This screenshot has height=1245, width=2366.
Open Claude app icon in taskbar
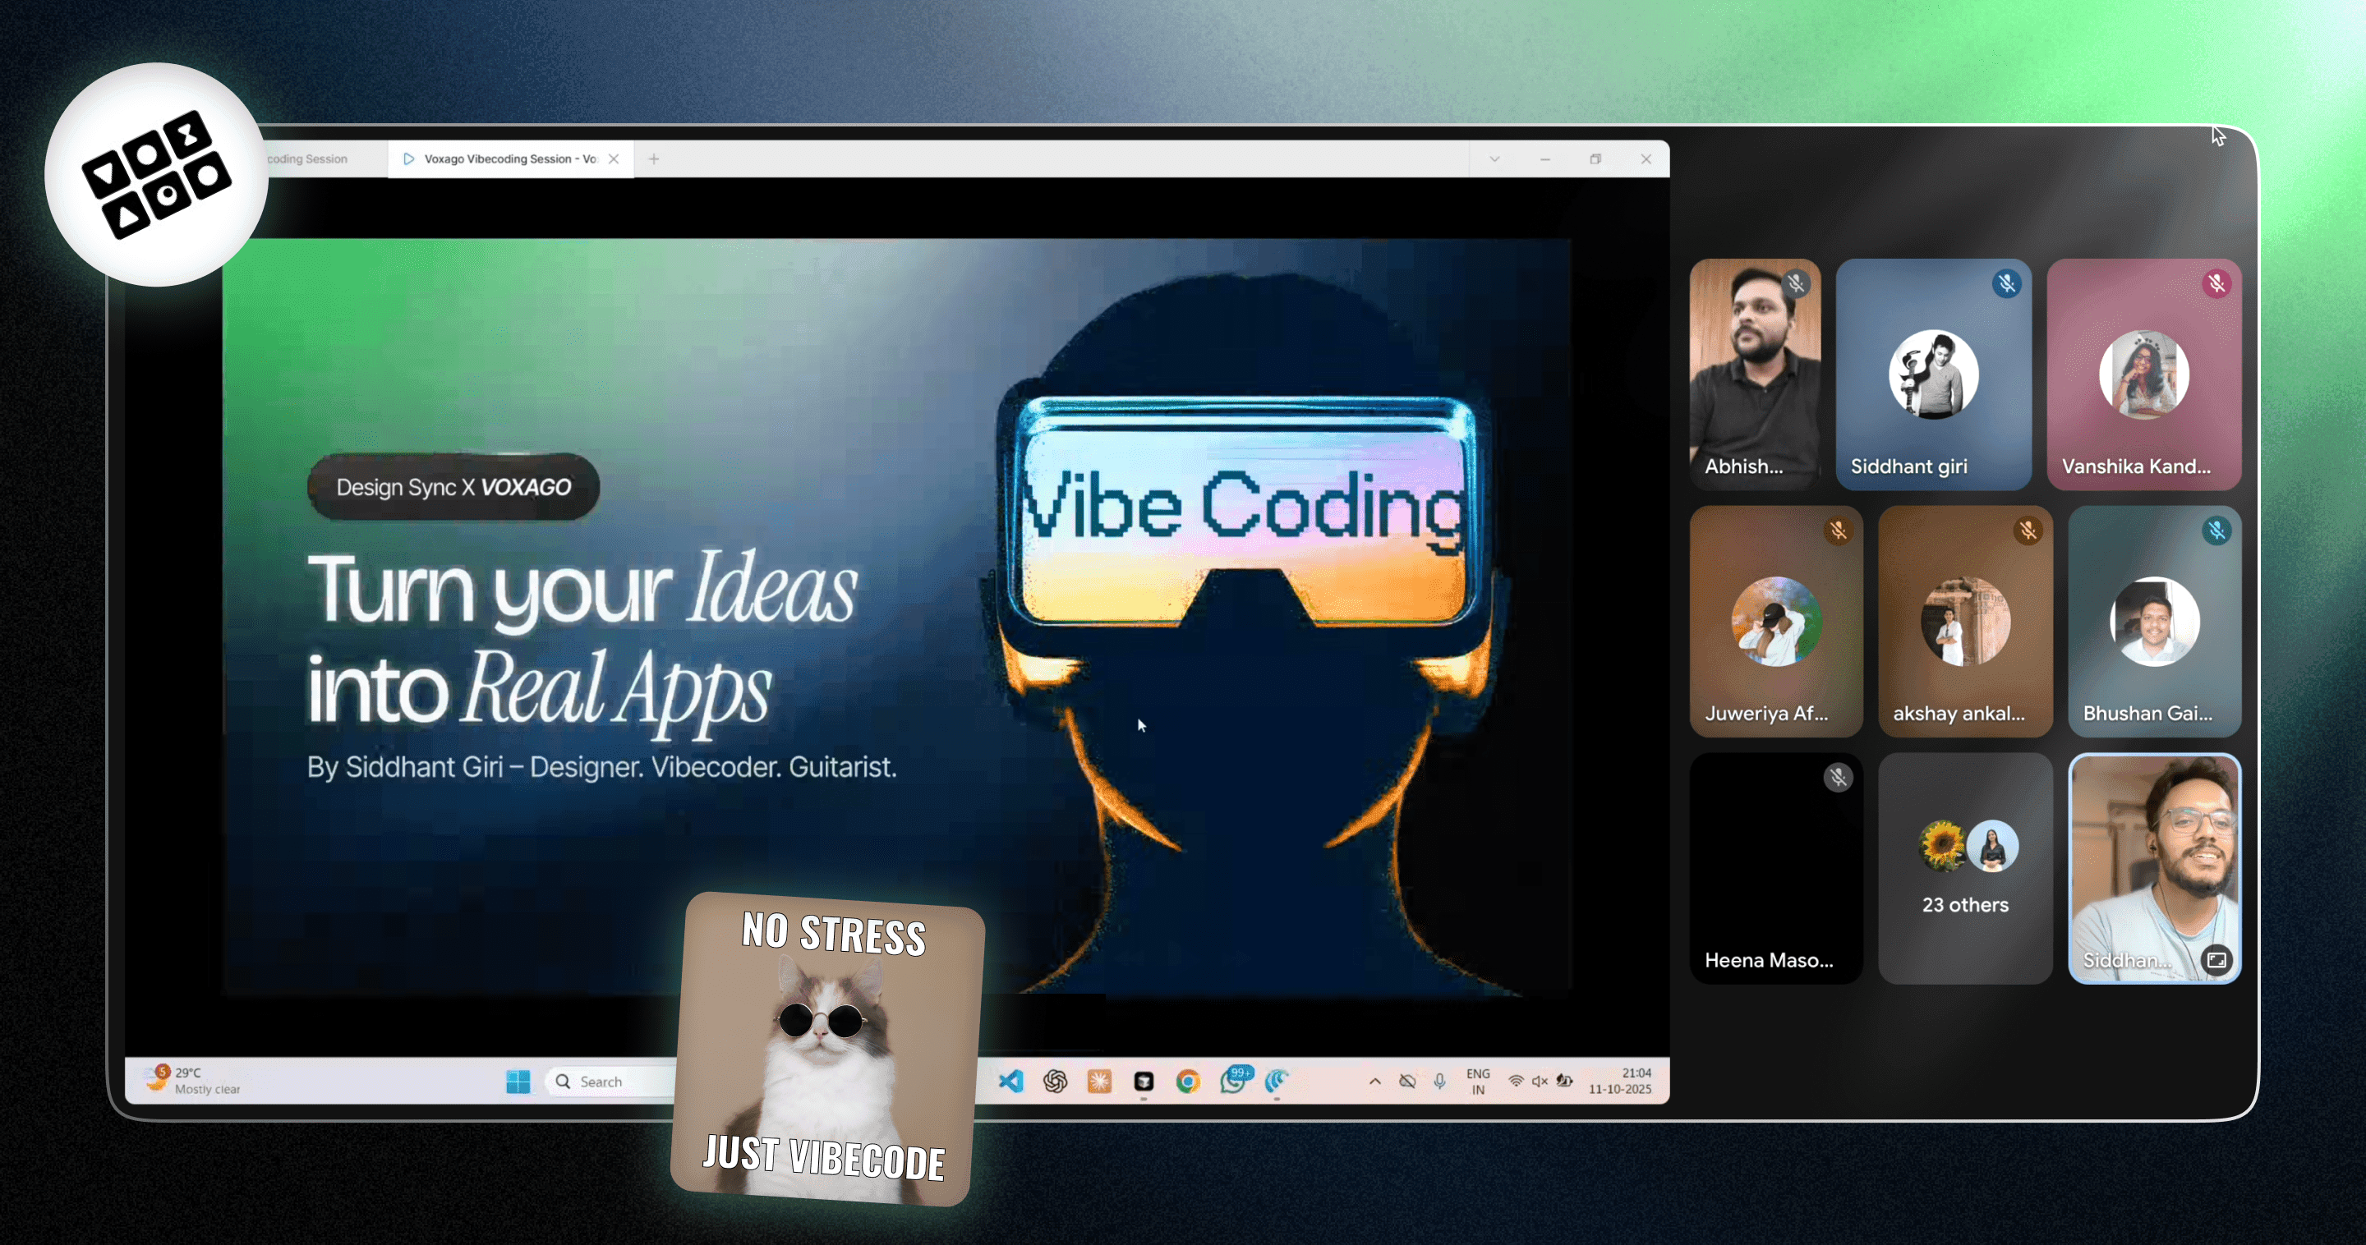1099,1081
